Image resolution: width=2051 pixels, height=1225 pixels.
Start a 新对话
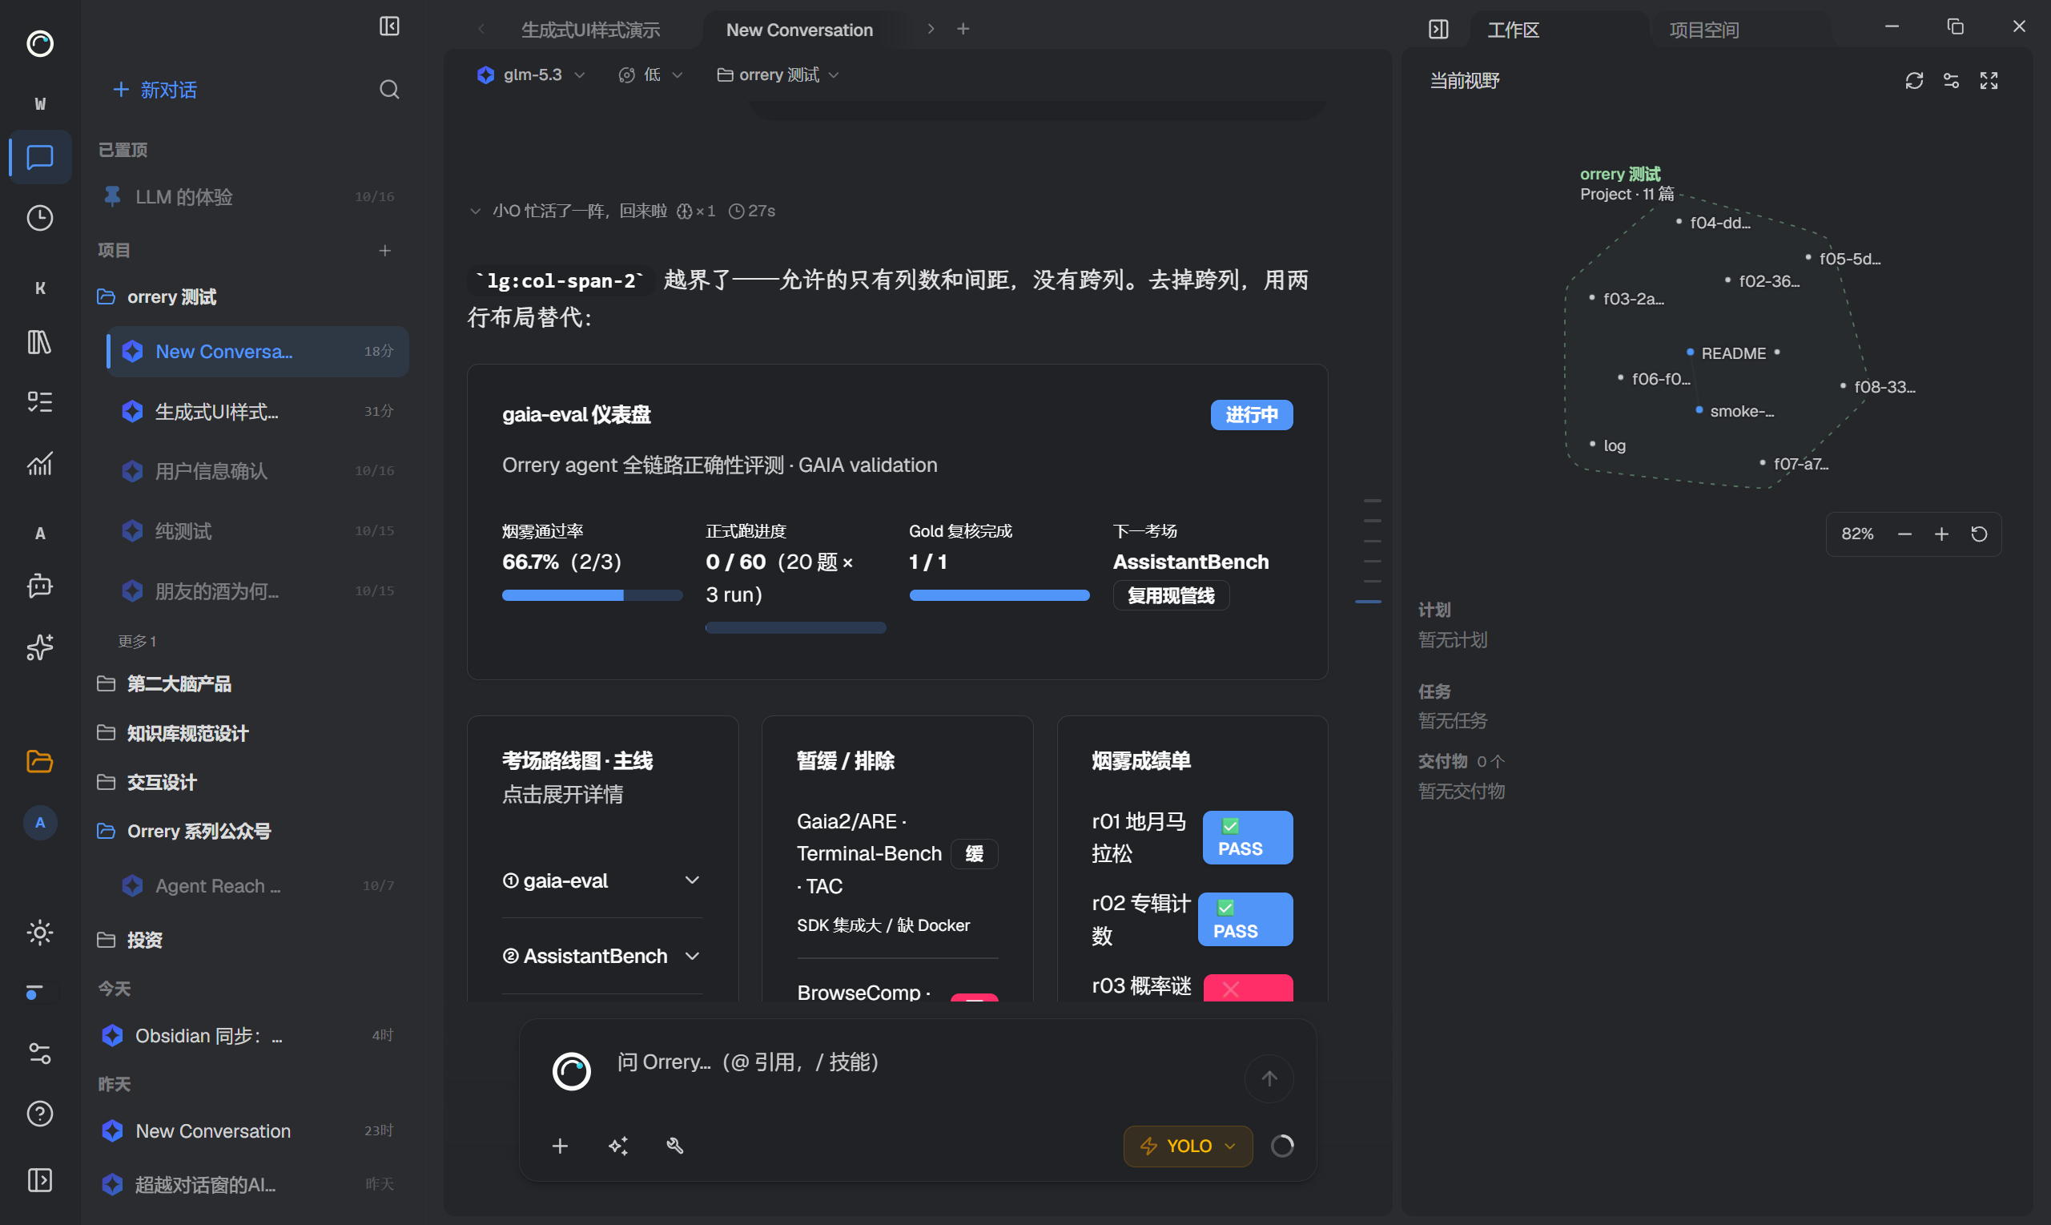click(x=155, y=89)
